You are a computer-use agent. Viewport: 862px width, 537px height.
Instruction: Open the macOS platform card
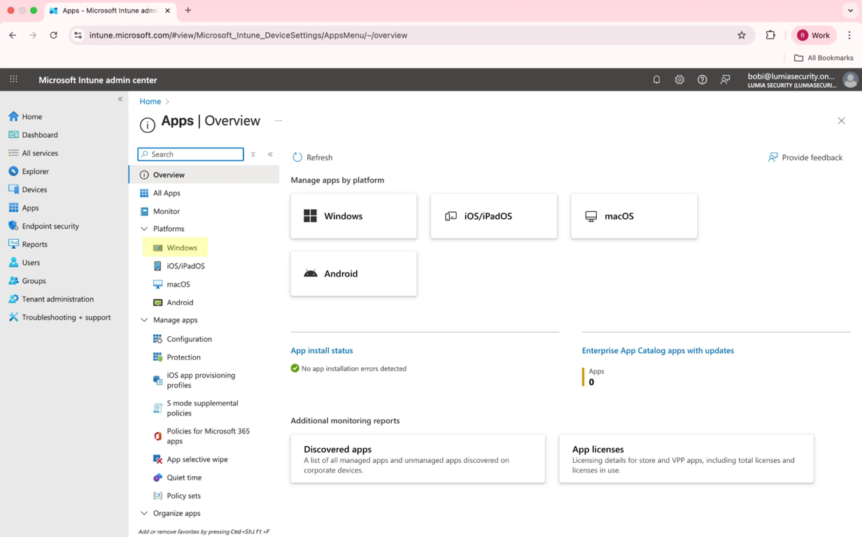pyautogui.click(x=634, y=216)
